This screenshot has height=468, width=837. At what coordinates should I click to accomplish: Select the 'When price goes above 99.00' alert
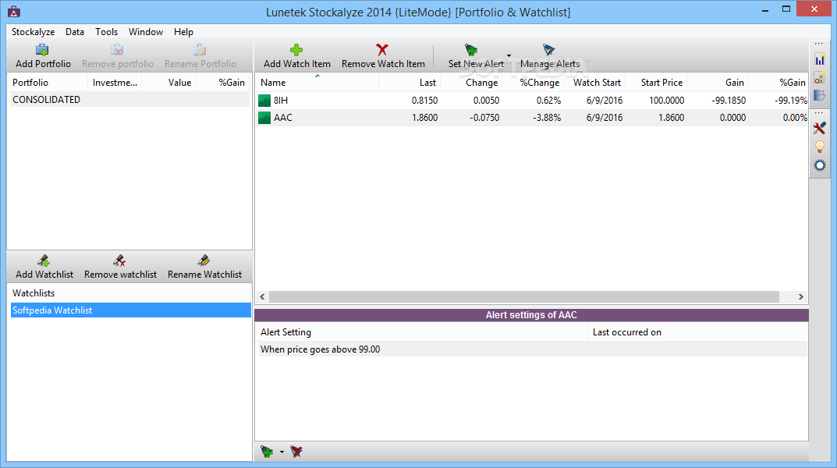click(x=532, y=349)
